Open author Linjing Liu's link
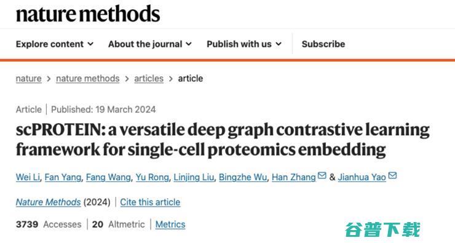The image size is (455, 243). (194, 177)
